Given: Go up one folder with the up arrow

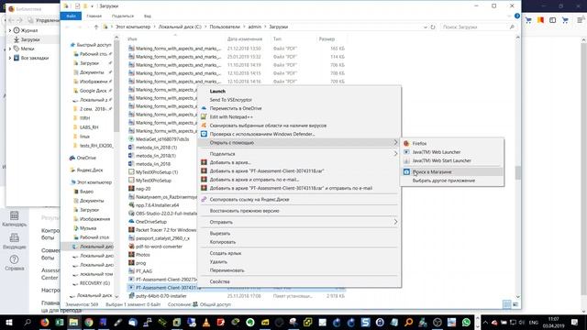Looking at the screenshot, I should coord(96,27).
